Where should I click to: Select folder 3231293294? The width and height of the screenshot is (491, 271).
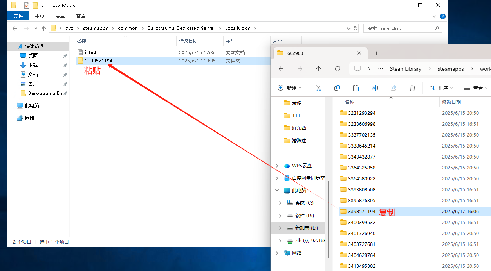tap(361, 113)
